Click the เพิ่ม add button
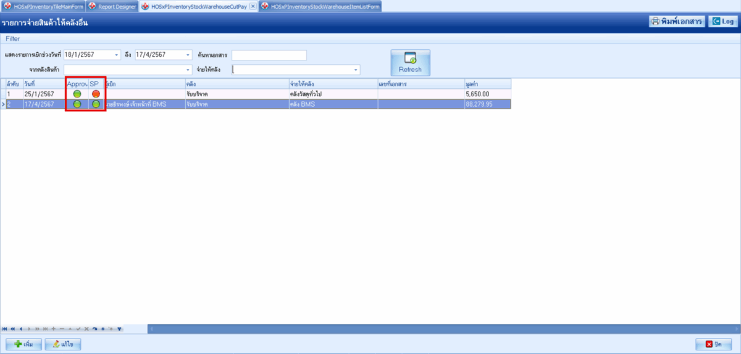Viewport: 741px width, 354px height. click(x=23, y=344)
